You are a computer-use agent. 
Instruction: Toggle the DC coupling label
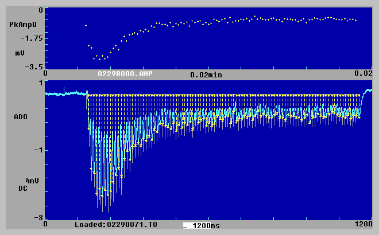pyautogui.click(x=23, y=188)
